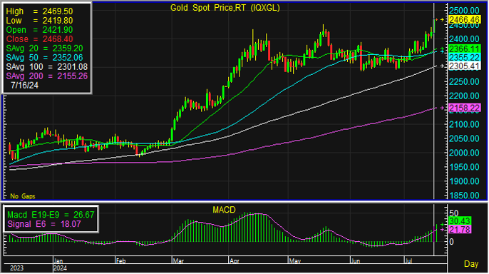Click the magenta 2158.22 SAvg 200 price tag
Screen dimensions: 489x274
(x=464, y=108)
